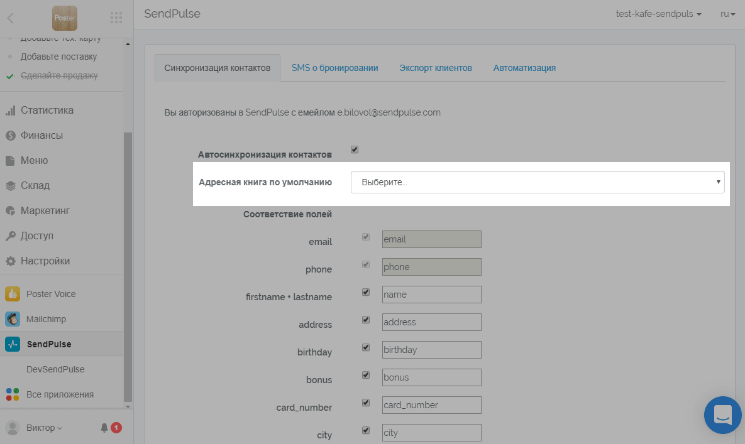The image size is (745, 444).
Task: Click the SendPulse pulse icon
Action: [x=13, y=344]
